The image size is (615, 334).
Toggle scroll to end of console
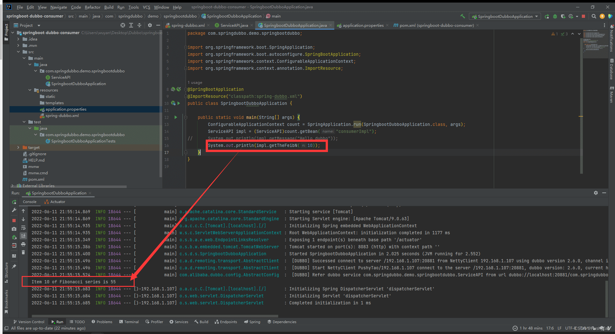coord(23,236)
